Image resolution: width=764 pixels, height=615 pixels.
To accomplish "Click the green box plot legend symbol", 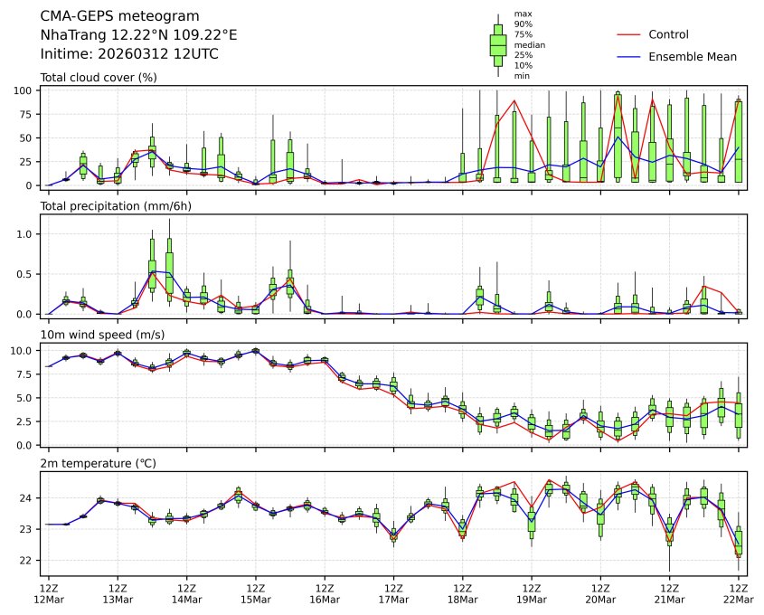I will (497, 44).
